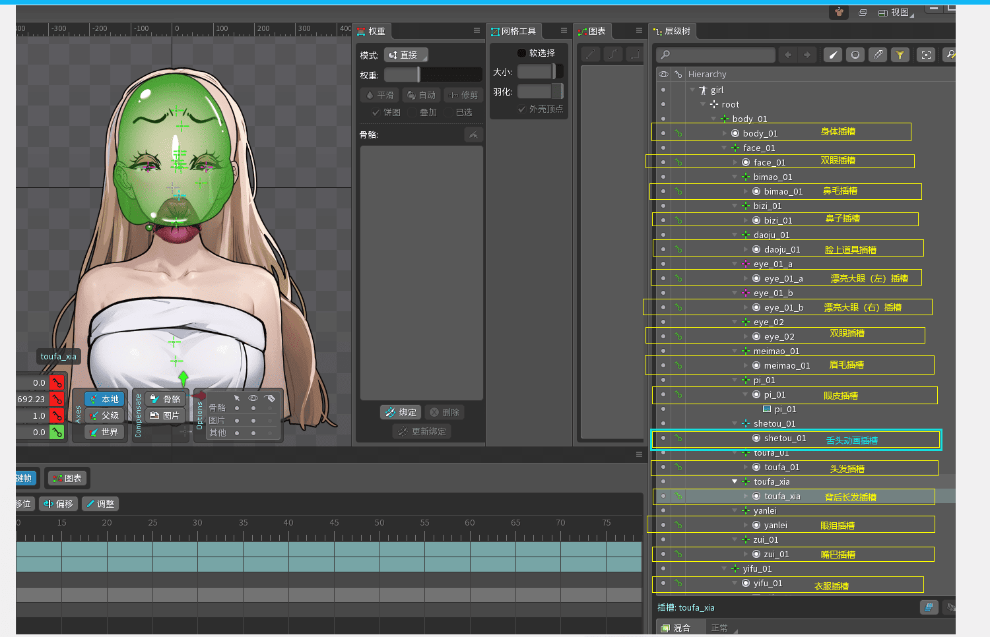Screen dimensions: 990x637
Task: Click the yellow funnel filter icon
Action: [900, 55]
